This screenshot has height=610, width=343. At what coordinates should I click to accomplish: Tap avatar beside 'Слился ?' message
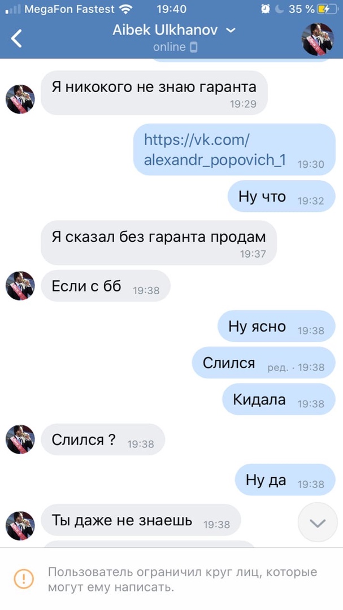(20, 439)
